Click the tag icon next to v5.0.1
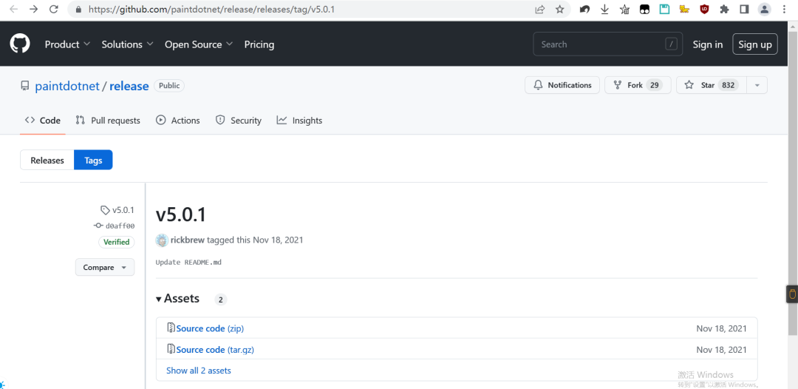 pos(105,210)
